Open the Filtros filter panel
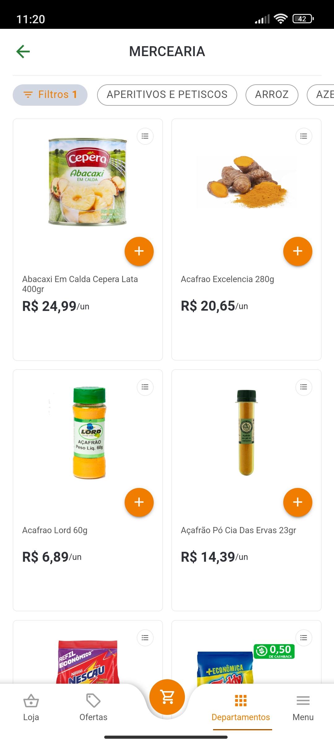This screenshot has height=744, width=334. [50, 95]
